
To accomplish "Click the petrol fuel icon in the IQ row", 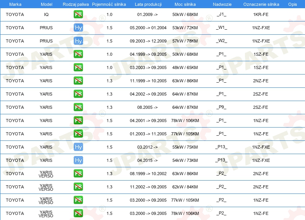I will pyautogui.click(x=78, y=14).
